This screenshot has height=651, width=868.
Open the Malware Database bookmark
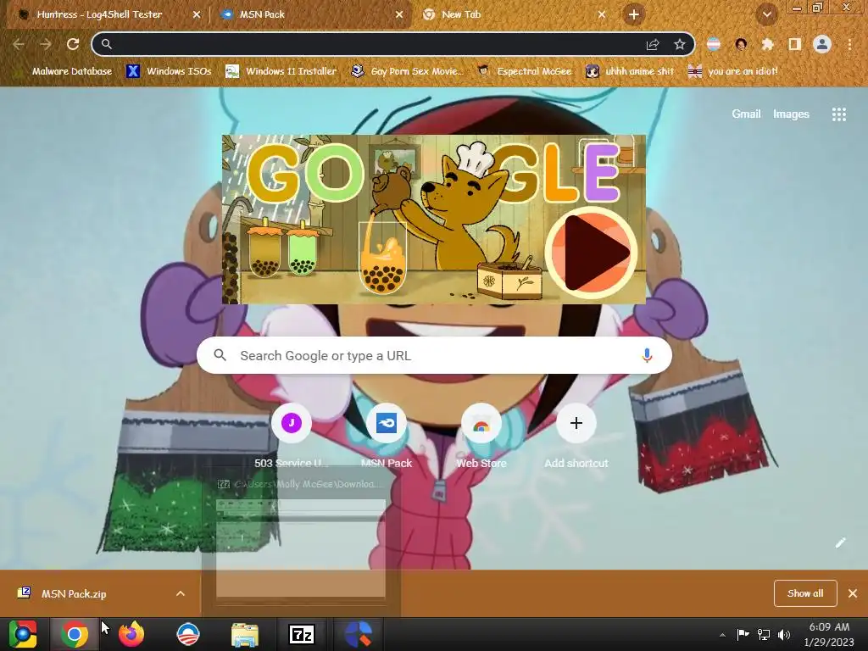click(x=64, y=71)
